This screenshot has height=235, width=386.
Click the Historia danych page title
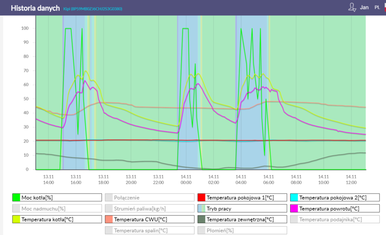coord(35,8)
